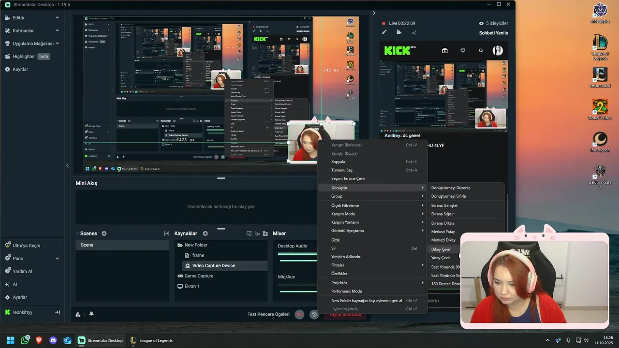The image size is (619, 348).
Task: Open Ayarlar settings in sidebar
Action: tap(17, 297)
